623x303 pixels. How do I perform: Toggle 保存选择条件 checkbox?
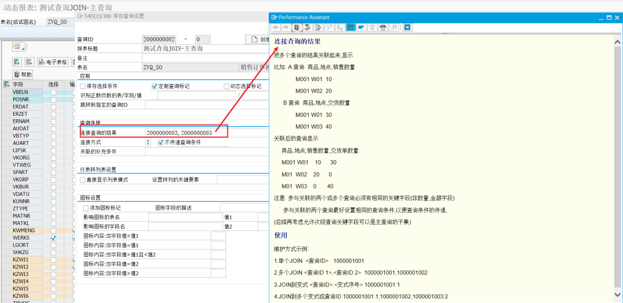[x=82, y=86]
